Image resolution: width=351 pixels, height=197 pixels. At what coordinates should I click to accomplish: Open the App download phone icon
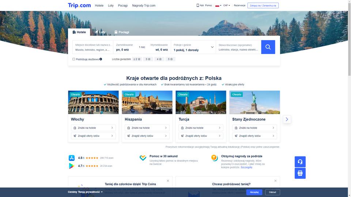click(x=198, y=5)
